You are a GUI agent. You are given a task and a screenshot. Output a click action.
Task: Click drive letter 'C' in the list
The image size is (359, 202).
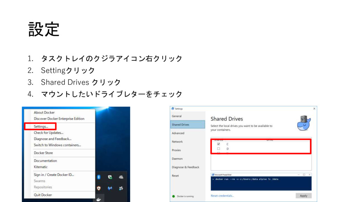pyautogui.click(x=227, y=144)
